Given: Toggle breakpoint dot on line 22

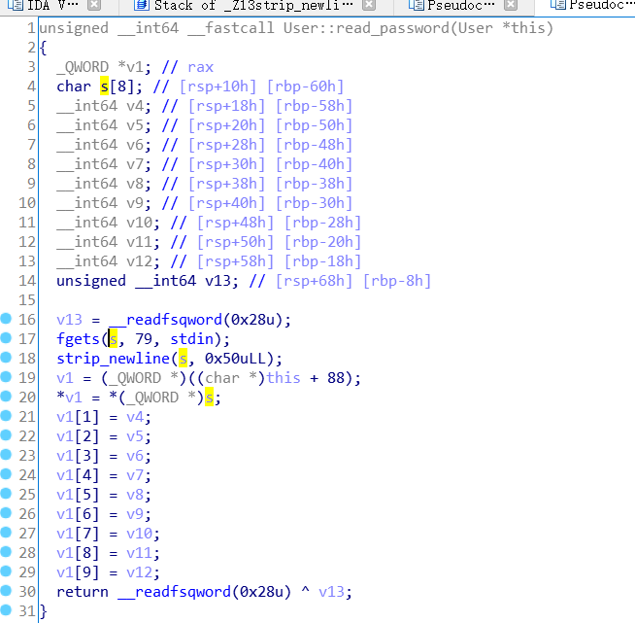Looking at the screenshot, I should pos(6,435).
